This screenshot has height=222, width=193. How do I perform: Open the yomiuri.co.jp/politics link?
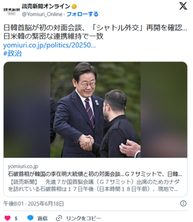(x=50, y=45)
